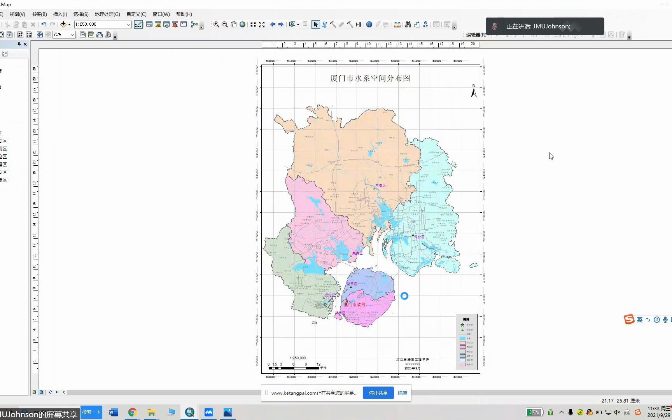The width and height of the screenshot is (672, 420).
Task: Open the 视图(V) menu
Action: point(17,14)
